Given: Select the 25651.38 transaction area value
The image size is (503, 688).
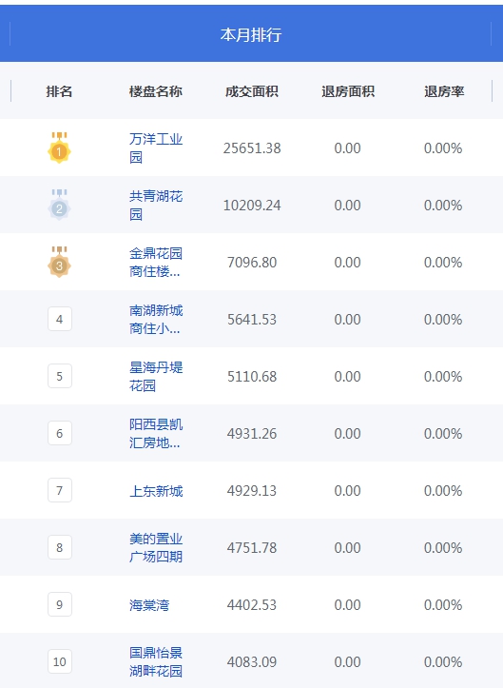Looking at the screenshot, I should [252, 147].
